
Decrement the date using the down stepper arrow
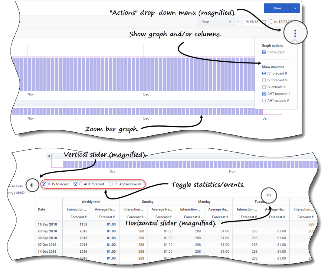271,24
